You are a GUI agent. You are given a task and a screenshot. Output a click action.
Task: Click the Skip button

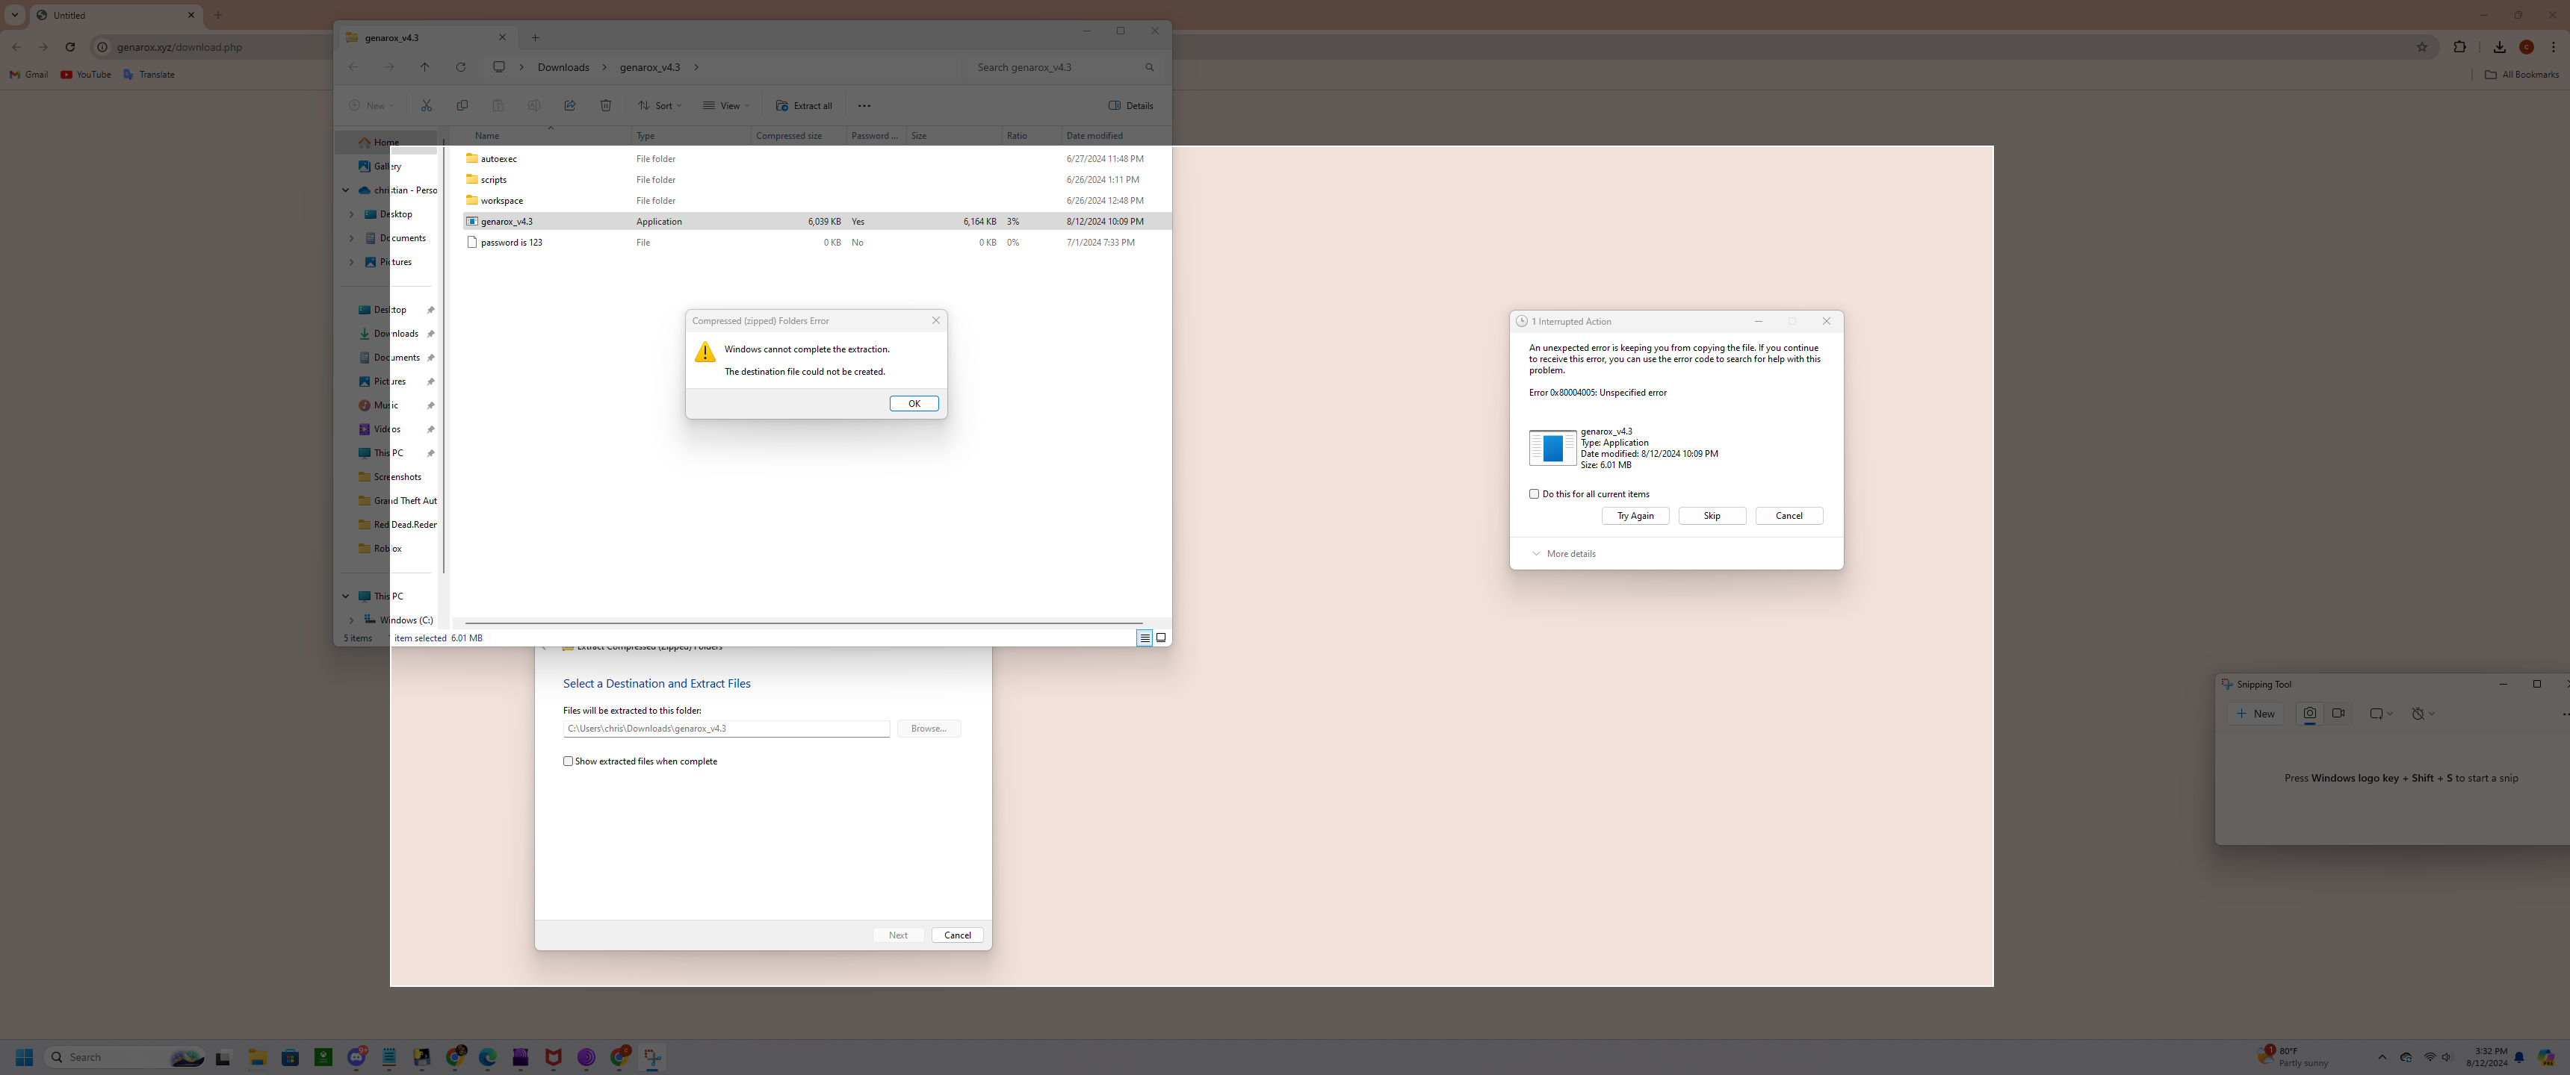tap(1712, 517)
